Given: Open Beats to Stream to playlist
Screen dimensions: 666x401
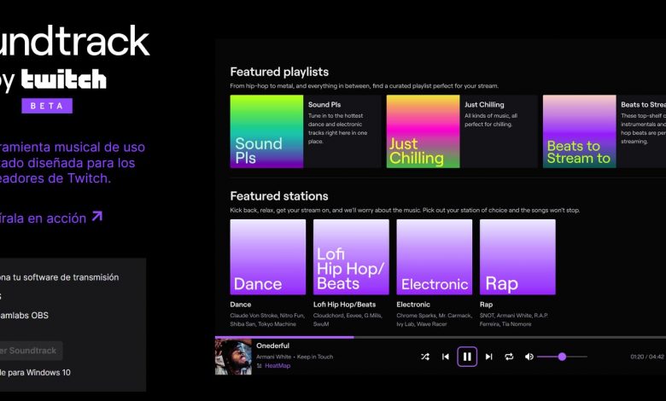Looking at the screenshot, I should (579, 131).
